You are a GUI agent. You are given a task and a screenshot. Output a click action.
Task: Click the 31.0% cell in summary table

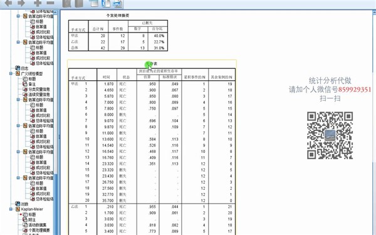(x=159, y=48)
